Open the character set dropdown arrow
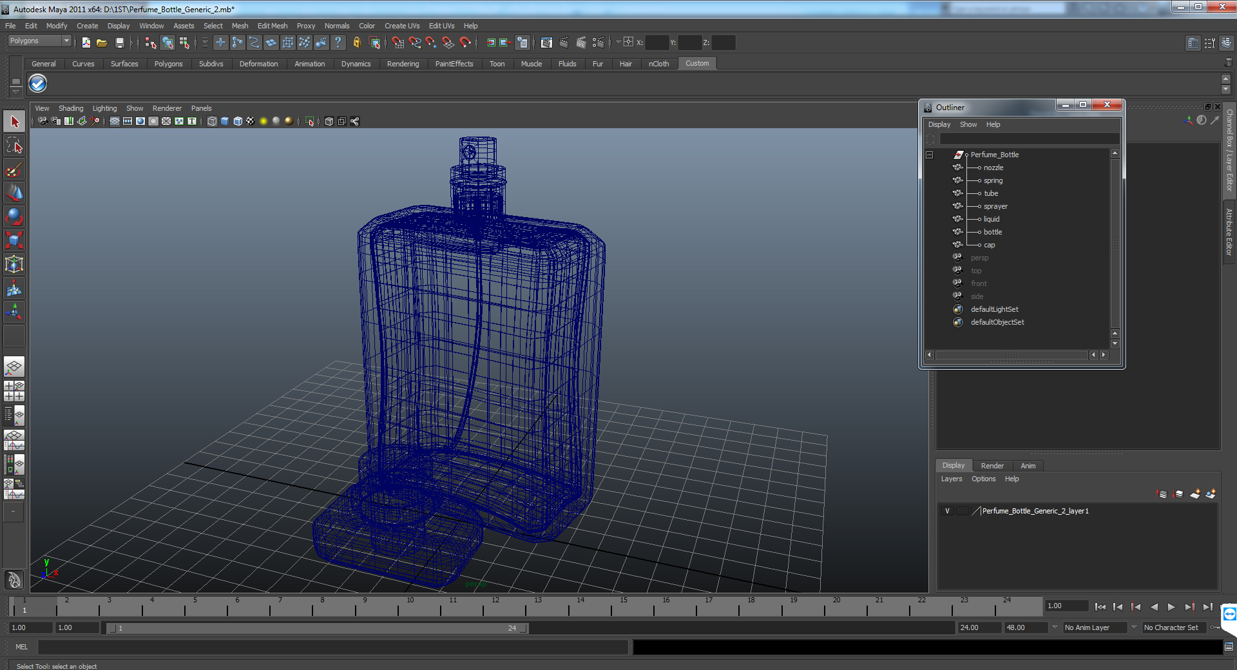Image resolution: width=1237 pixels, height=670 pixels. point(1134,627)
